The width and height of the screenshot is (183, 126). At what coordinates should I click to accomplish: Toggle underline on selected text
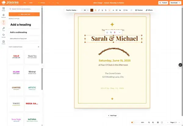pos(103,10)
